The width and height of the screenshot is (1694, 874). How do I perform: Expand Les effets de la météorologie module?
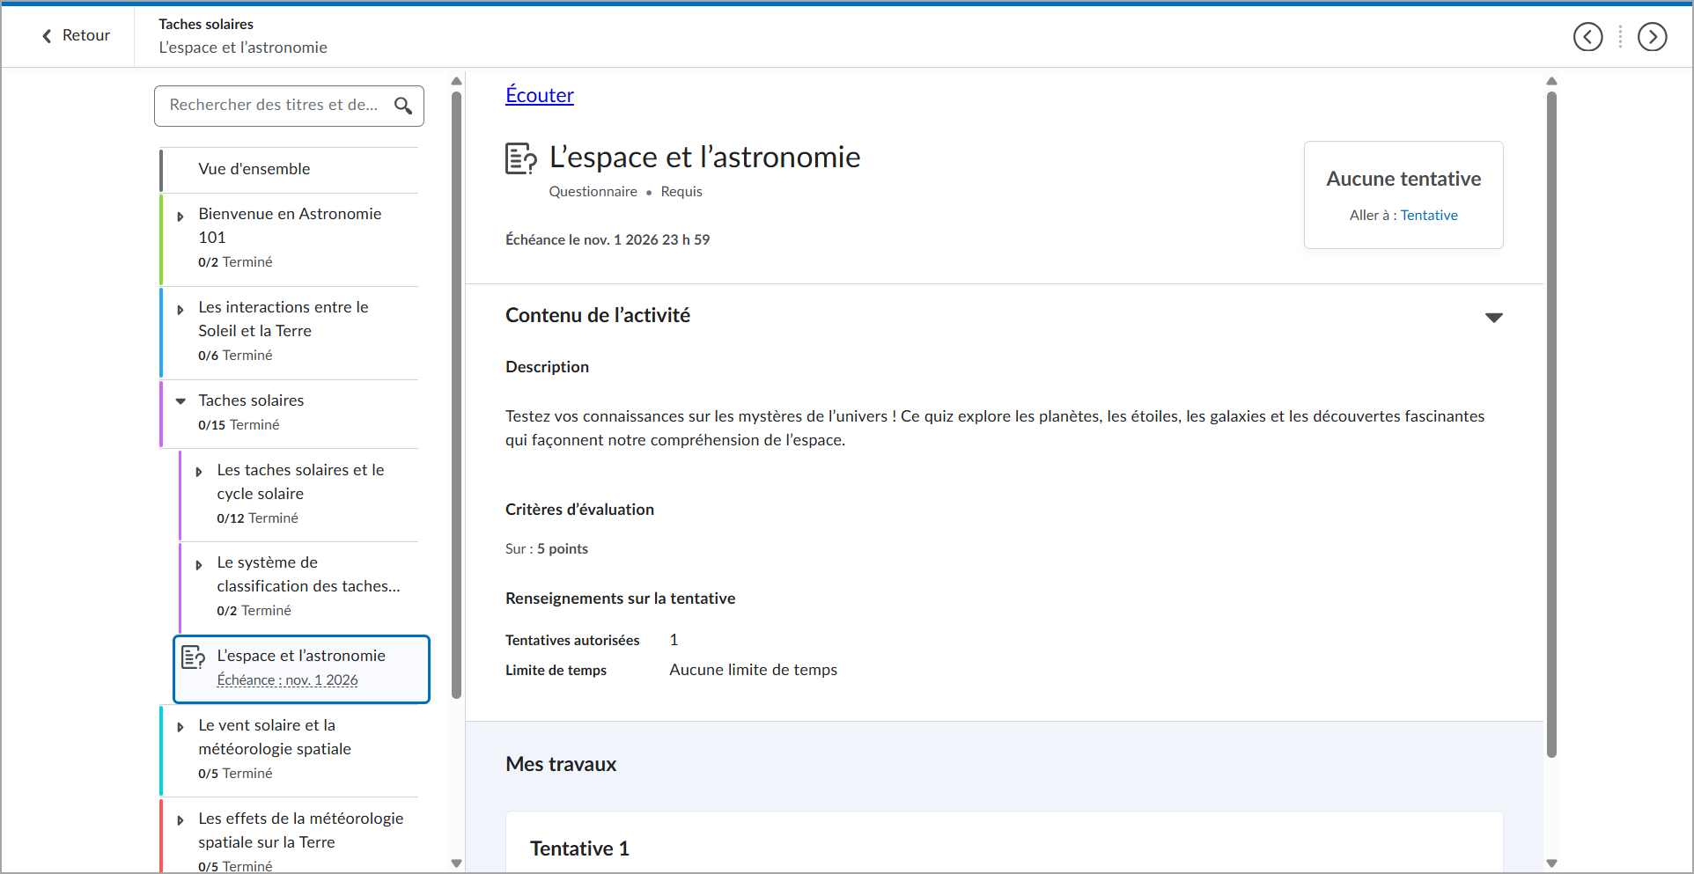pos(180,821)
